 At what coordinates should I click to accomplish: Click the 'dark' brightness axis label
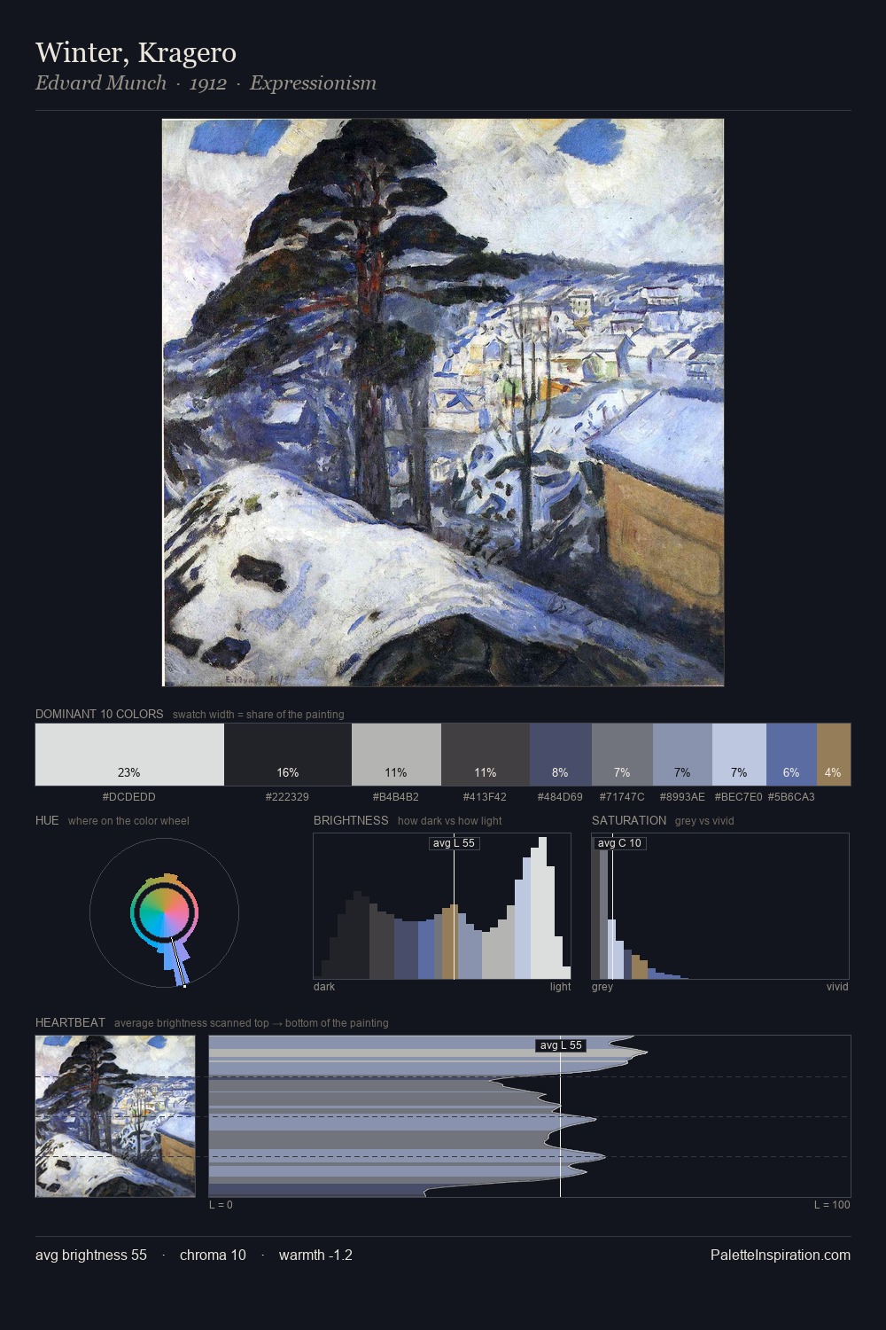[x=324, y=986]
